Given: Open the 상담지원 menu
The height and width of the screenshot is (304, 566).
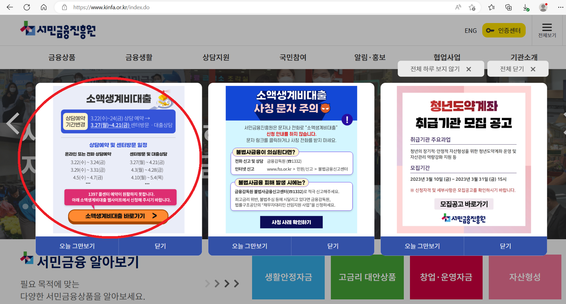Looking at the screenshot, I should click(x=216, y=57).
